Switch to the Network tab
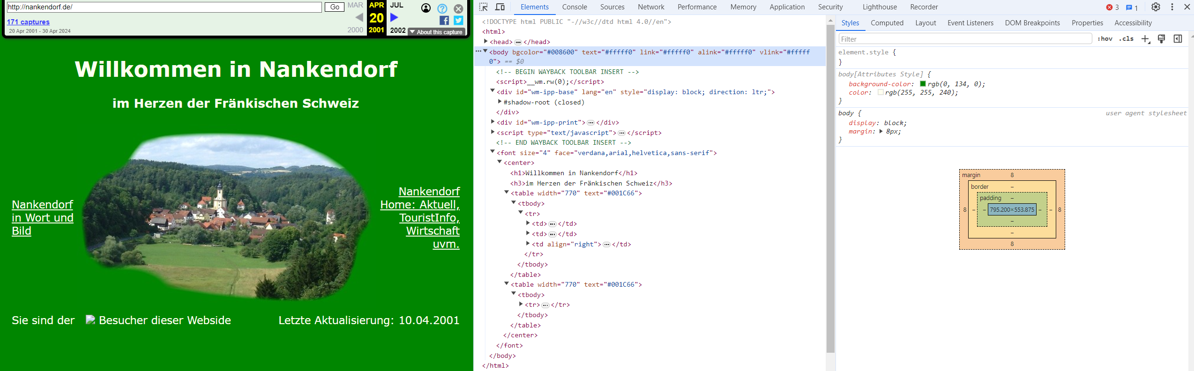Image resolution: width=1194 pixels, height=371 pixels. click(651, 7)
